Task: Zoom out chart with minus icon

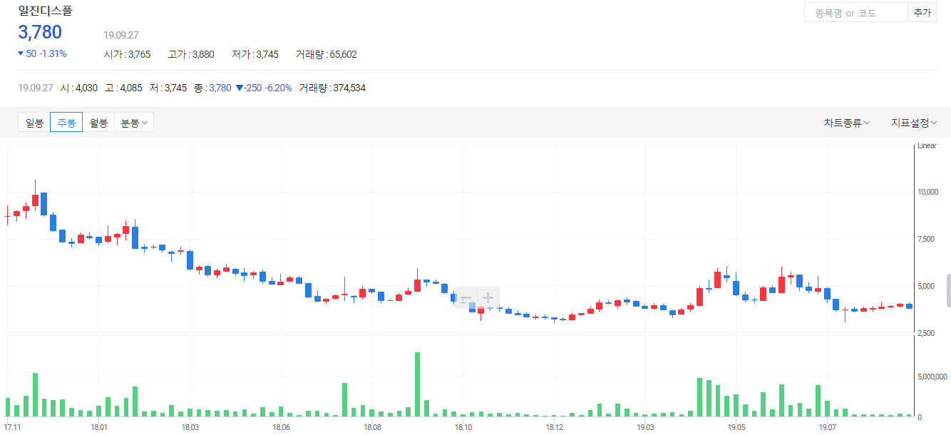Action: [x=466, y=298]
